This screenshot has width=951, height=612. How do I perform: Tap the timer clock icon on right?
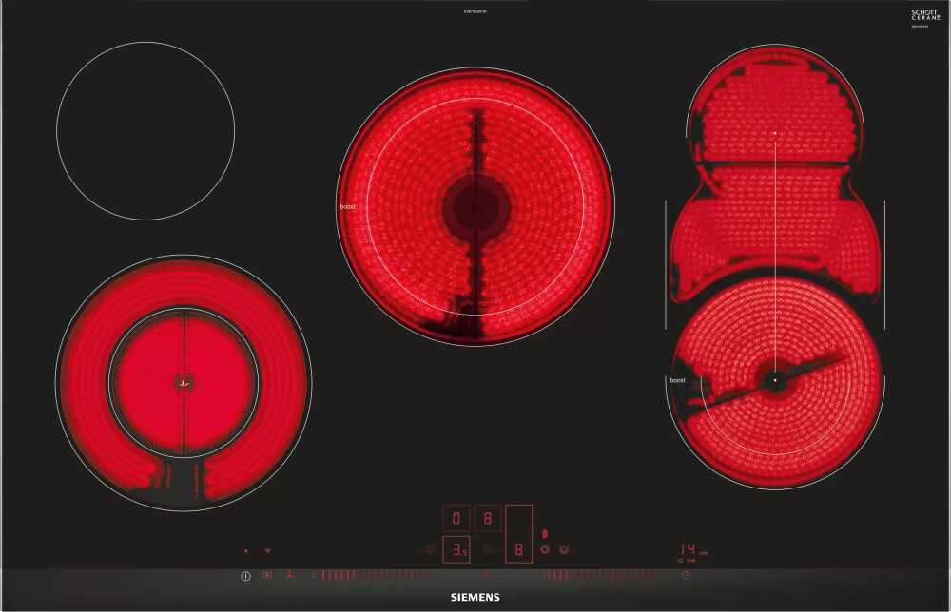[x=686, y=575]
